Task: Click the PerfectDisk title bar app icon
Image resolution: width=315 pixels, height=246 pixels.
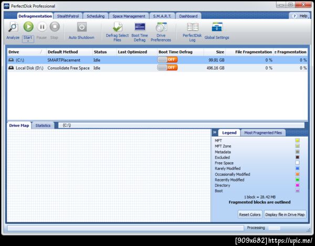Action: [x=6, y=6]
